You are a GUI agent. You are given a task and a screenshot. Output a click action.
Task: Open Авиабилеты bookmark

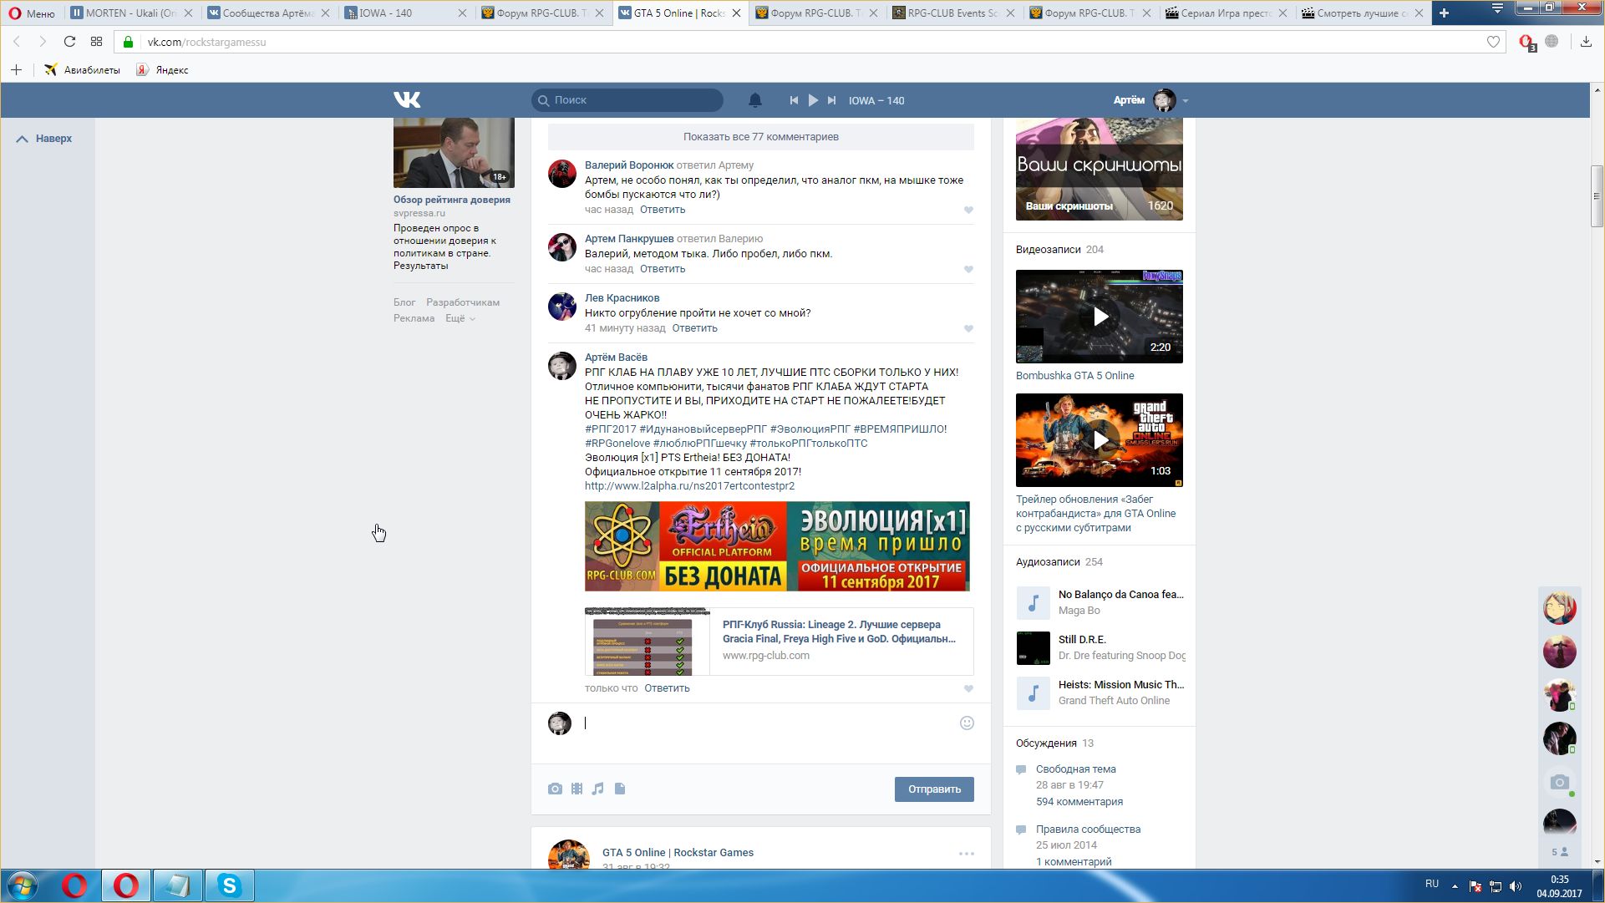(82, 70)
